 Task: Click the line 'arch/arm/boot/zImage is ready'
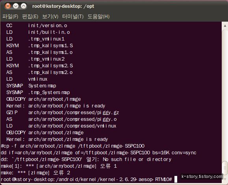click(x=68, y=139)
